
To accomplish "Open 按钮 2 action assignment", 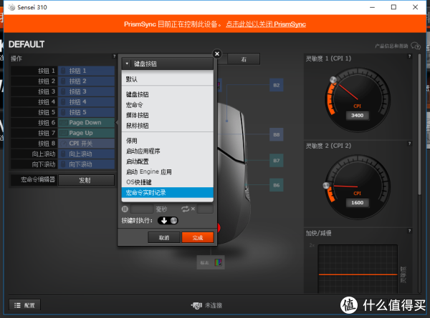I will [x=86, y=81].
